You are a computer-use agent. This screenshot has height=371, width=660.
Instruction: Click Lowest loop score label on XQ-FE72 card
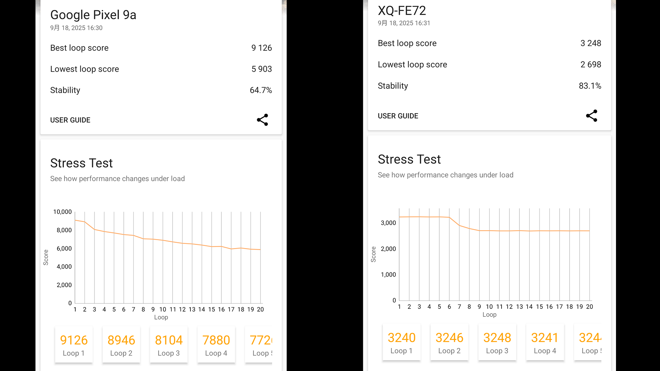click(412, 64)
